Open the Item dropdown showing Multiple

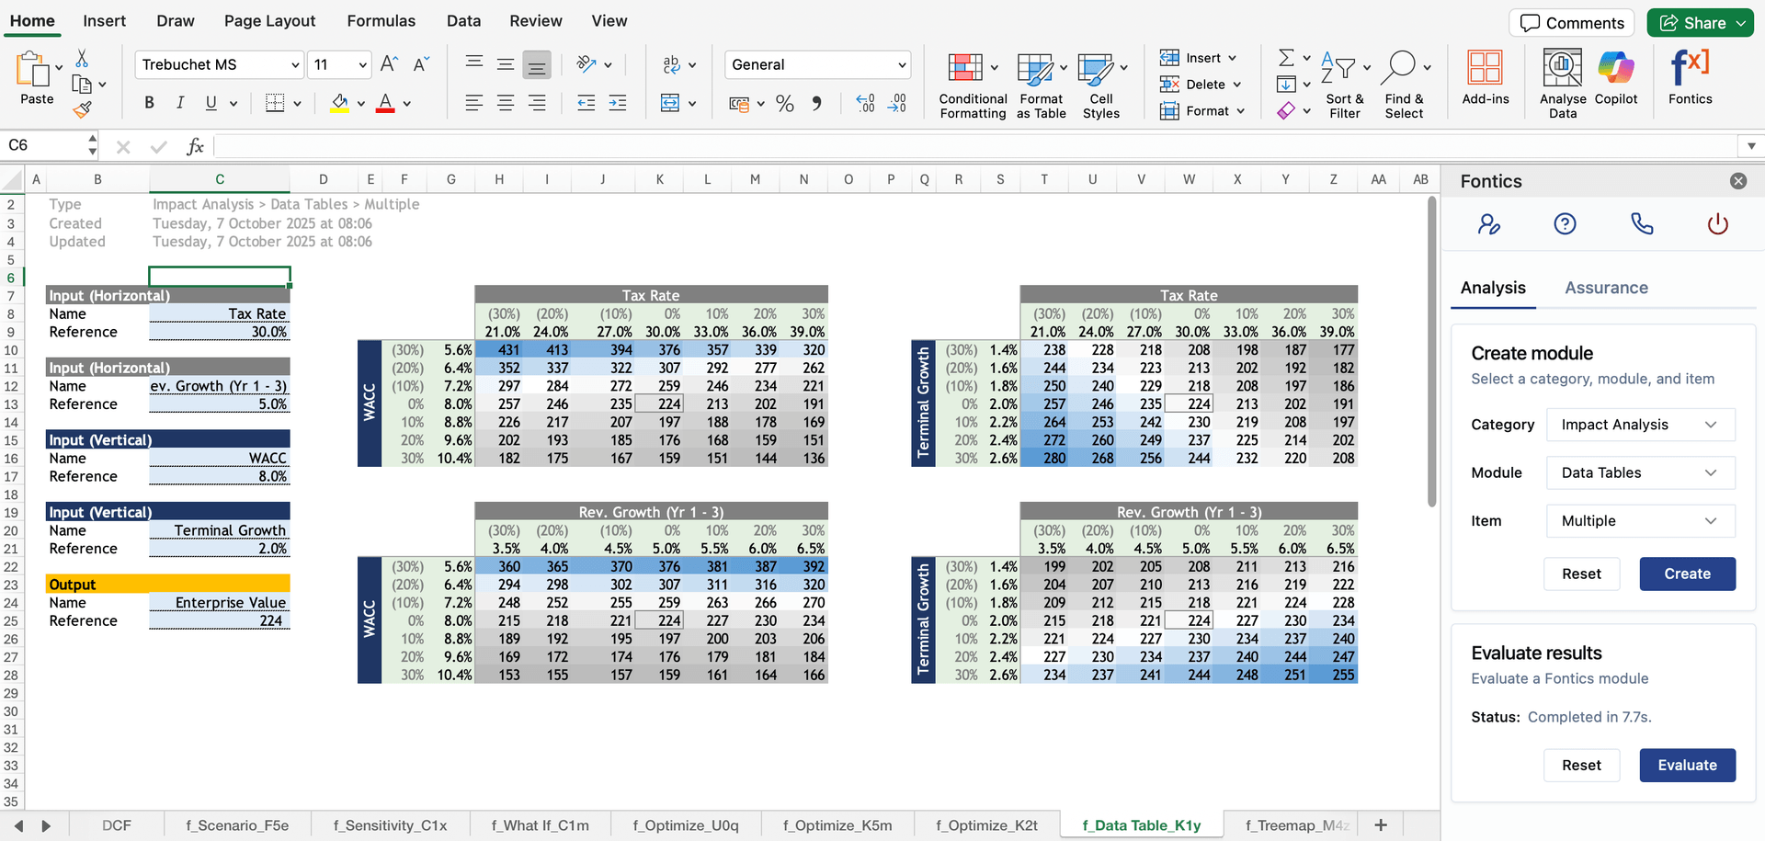pyautogui.click(x=1640, y=520)
